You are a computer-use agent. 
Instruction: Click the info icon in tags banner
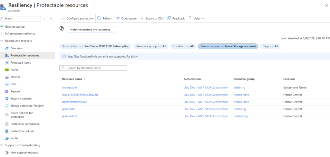64,56
